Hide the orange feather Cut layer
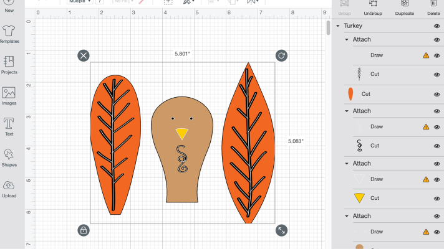The image size is (444, 249). click(437, 95)
